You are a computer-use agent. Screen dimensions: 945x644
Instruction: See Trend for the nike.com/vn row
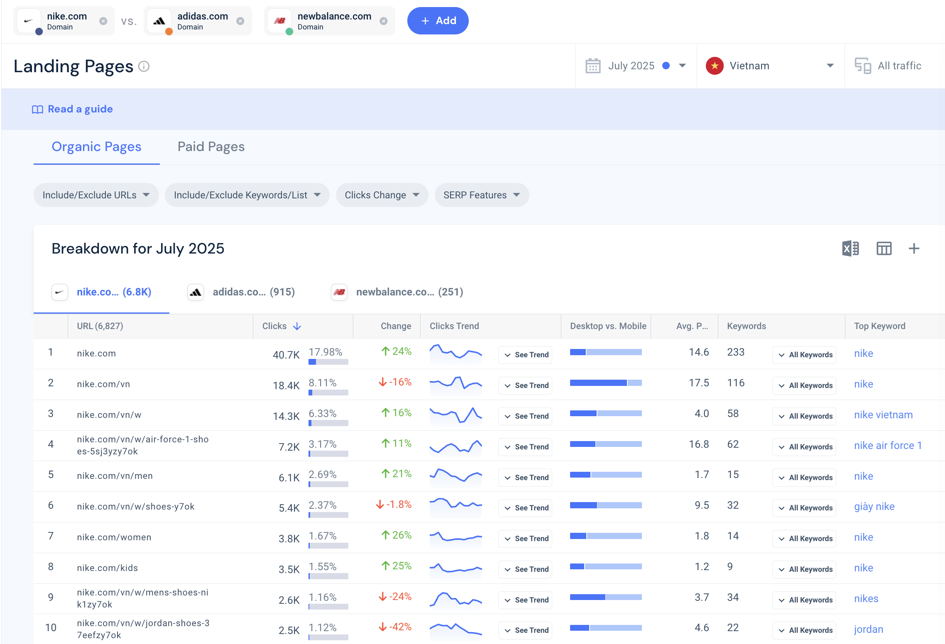525,385
